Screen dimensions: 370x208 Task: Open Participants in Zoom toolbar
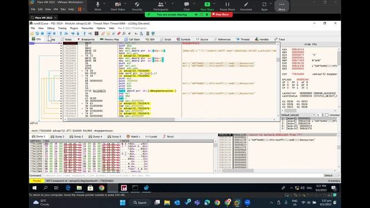(x=161, y=6)
